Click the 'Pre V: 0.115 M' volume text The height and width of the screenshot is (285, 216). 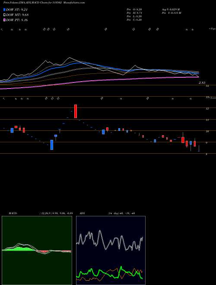coord(171,13)
